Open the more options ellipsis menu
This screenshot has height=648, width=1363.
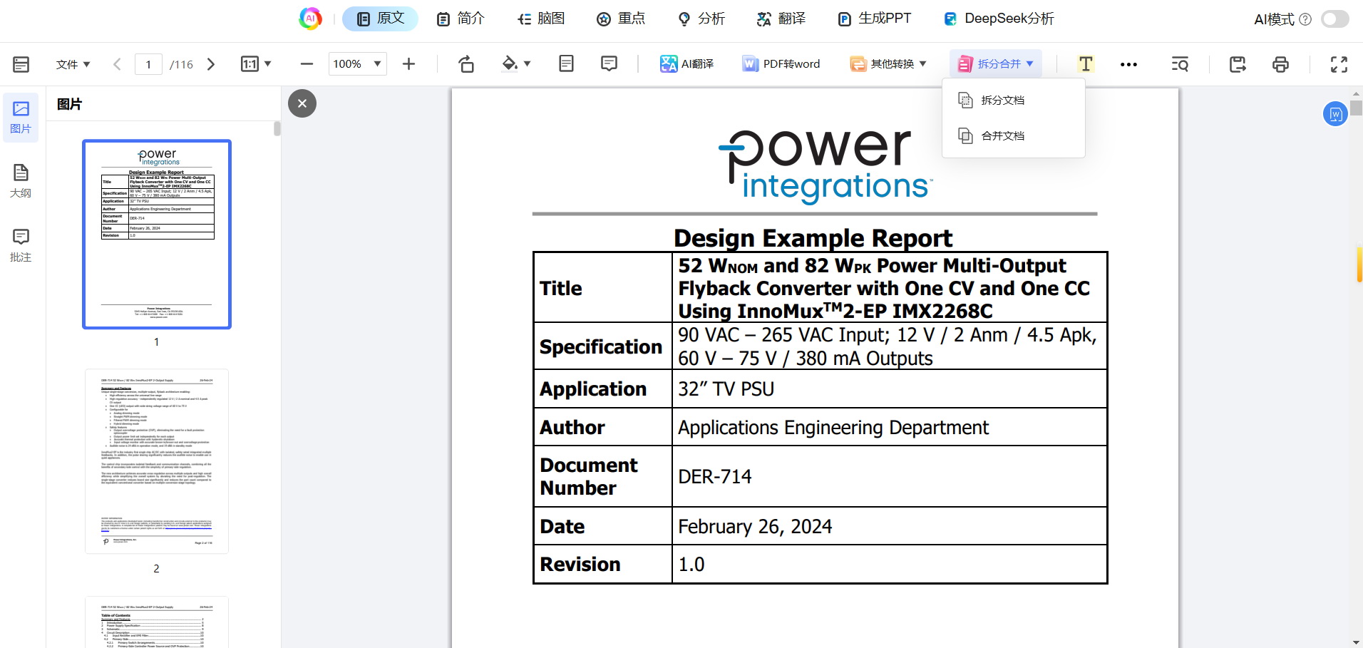pos(1128,64)
